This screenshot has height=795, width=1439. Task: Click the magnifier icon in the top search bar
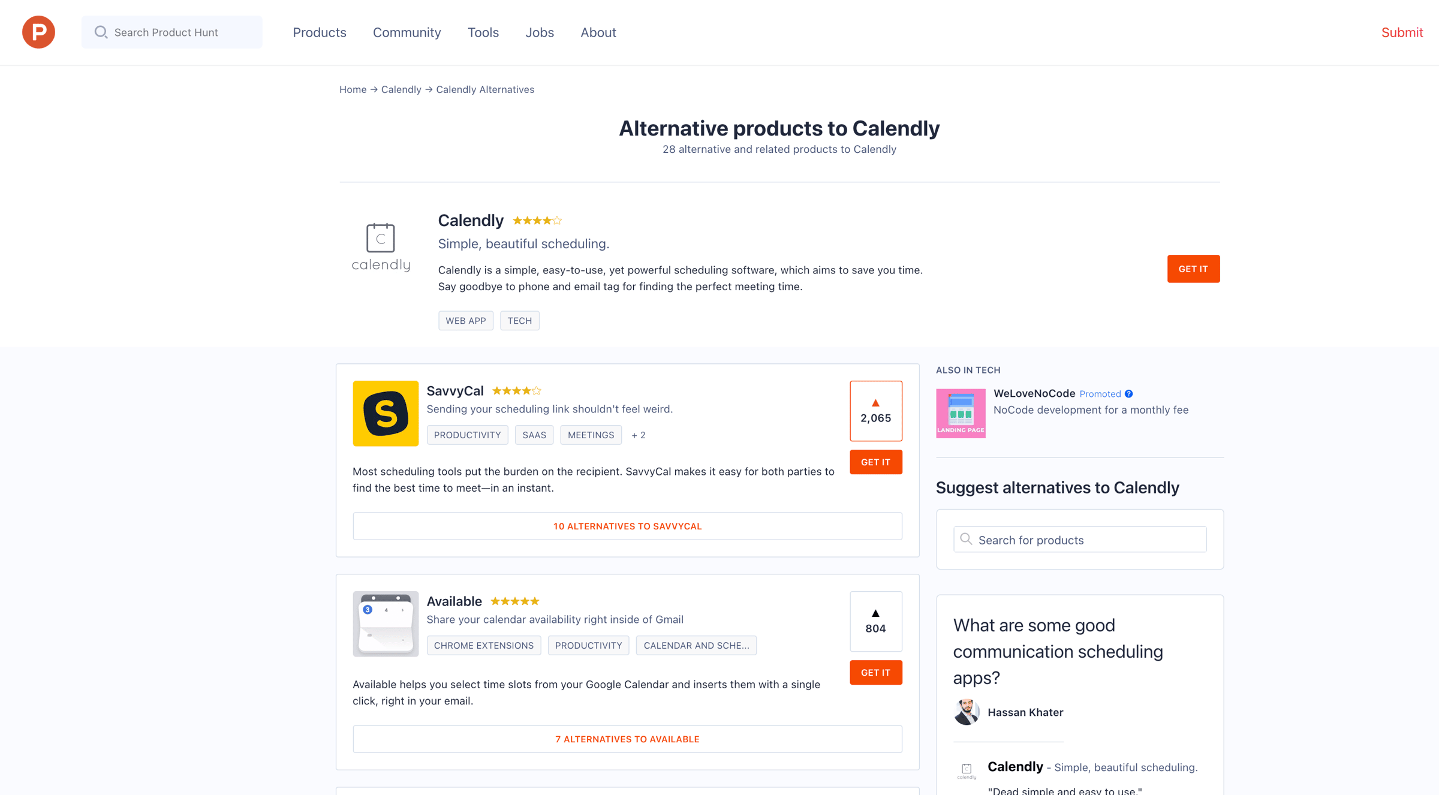pyautogui.click(x=101, y=32)
